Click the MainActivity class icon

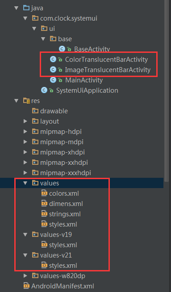(53, 80)
